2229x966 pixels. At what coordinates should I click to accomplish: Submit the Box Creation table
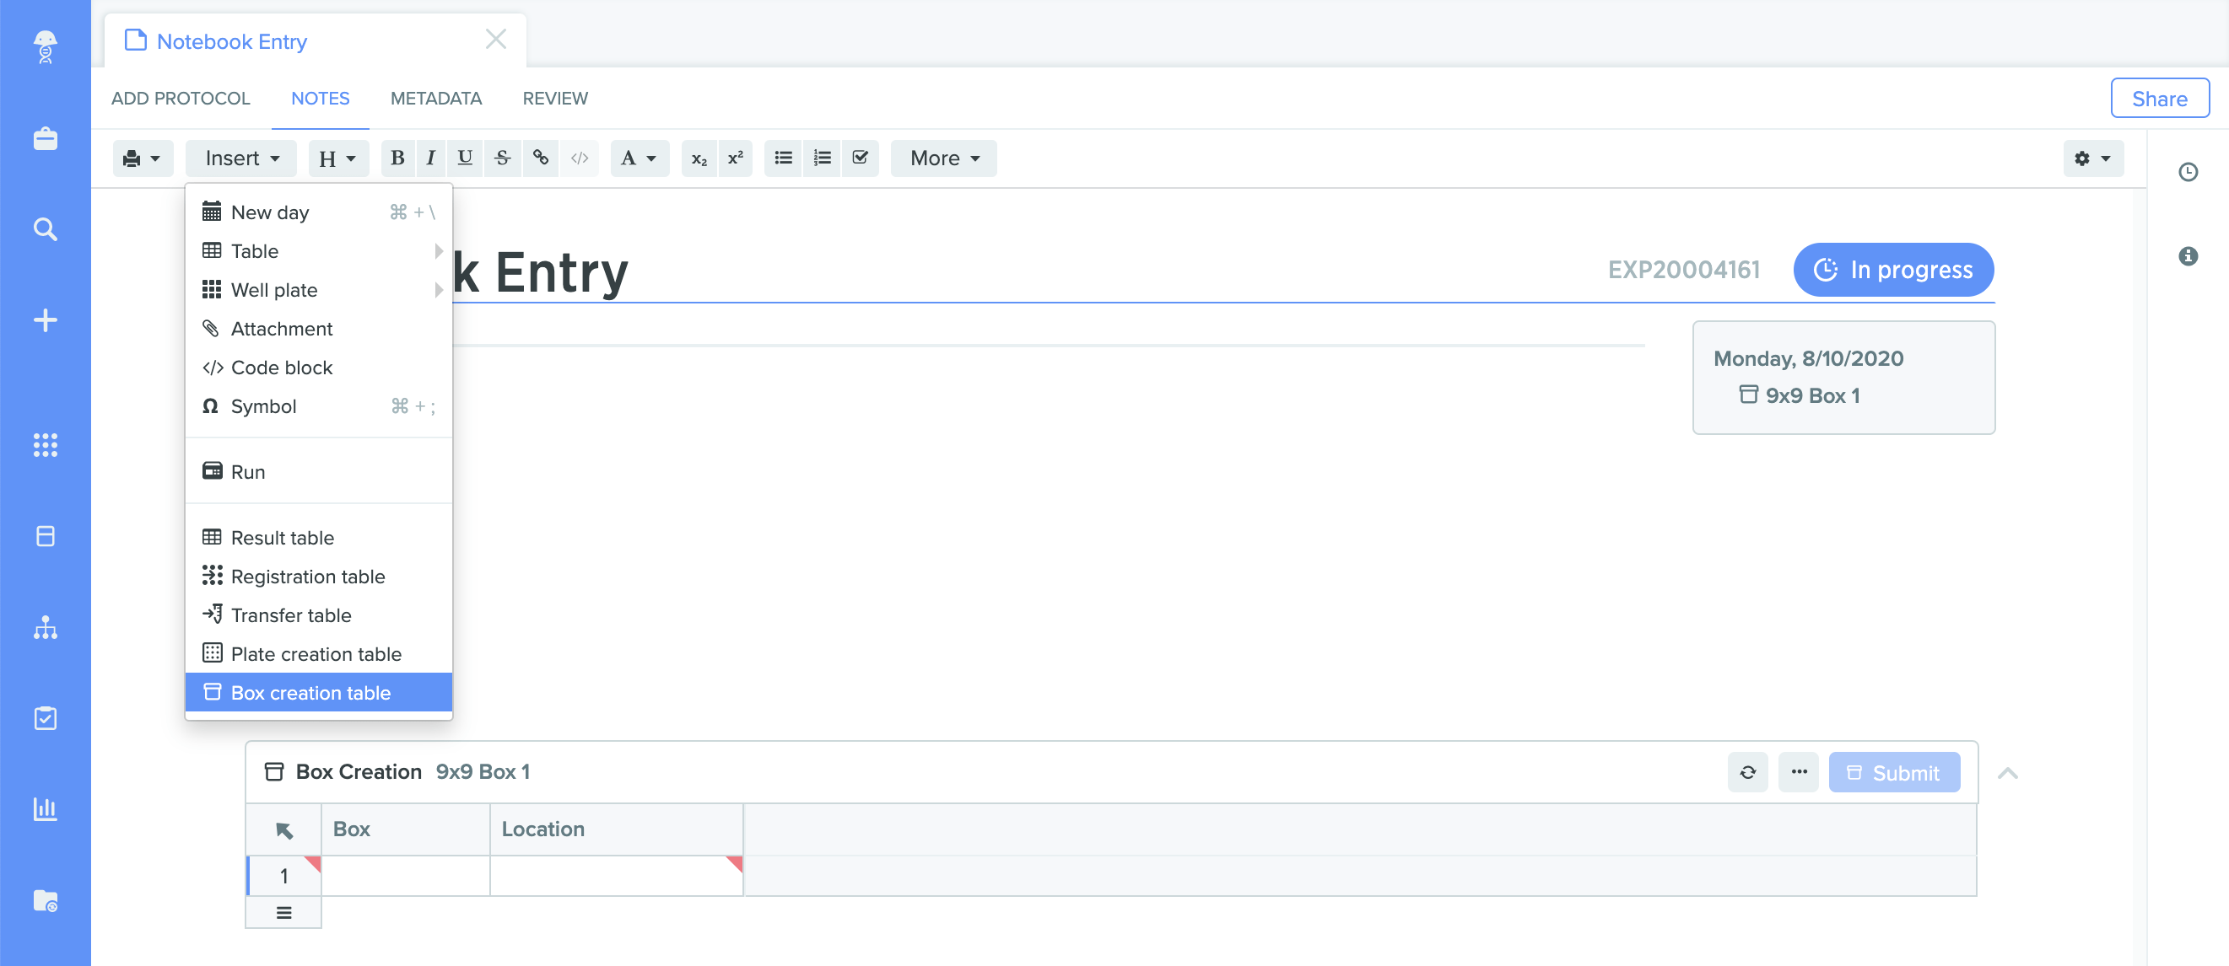1895,771
